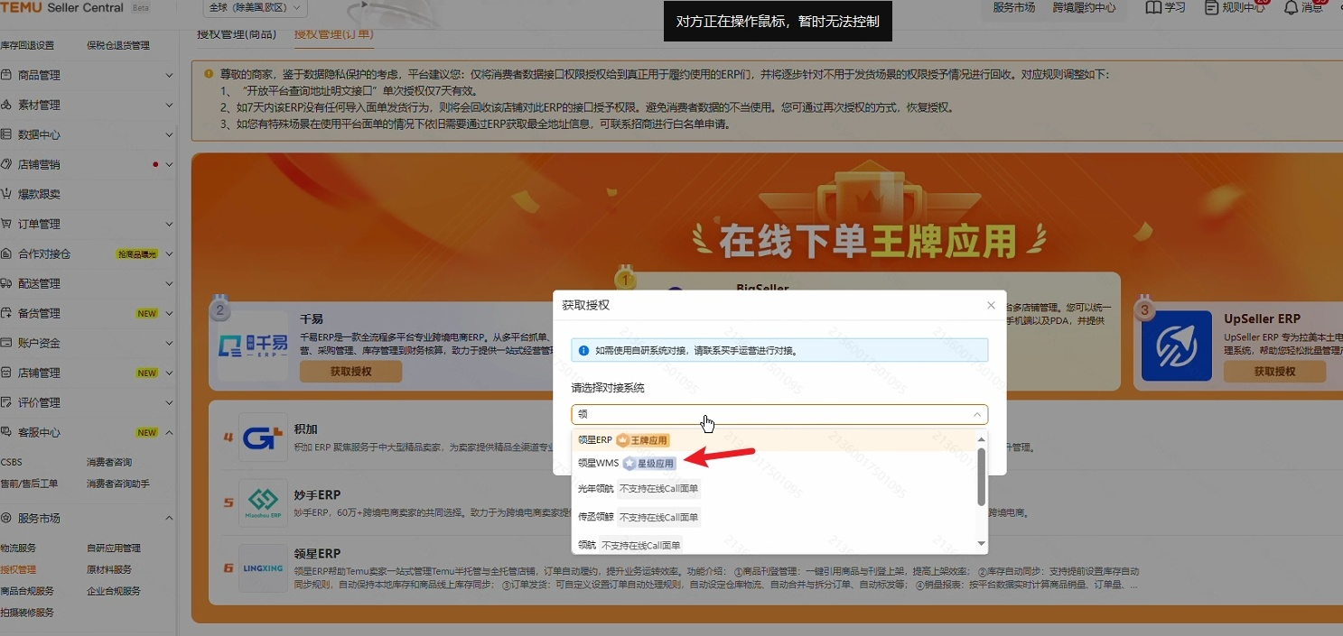Screen dimensions: 1343x636
Task: Open 授权管理 sidebar item
Action: 18,569
